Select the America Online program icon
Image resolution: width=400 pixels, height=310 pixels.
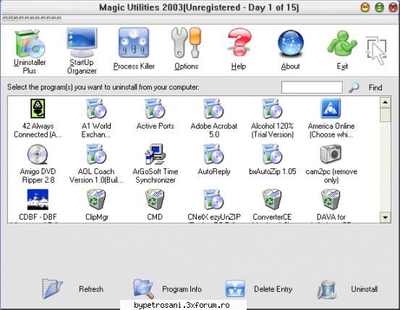(331, 108)
